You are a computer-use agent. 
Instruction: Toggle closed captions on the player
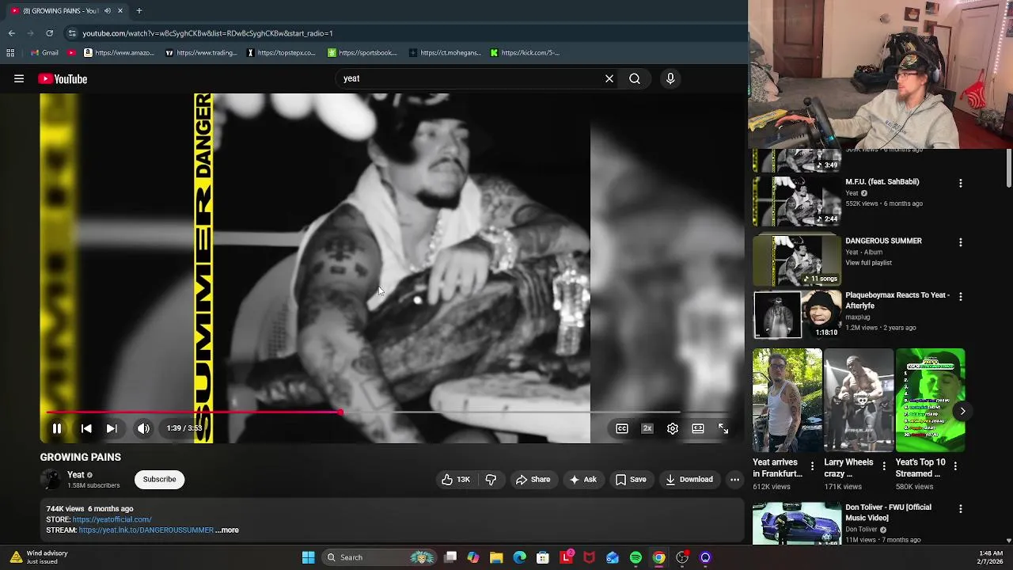tap(622, 428)
